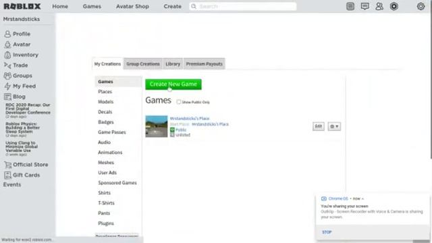Viewport: 432px width, 243px height.
Task: Open the game's gear dropdown menu
Action: tap(334, 126)
